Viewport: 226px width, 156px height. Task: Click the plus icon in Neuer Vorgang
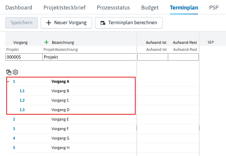click(x=49, y=23)
